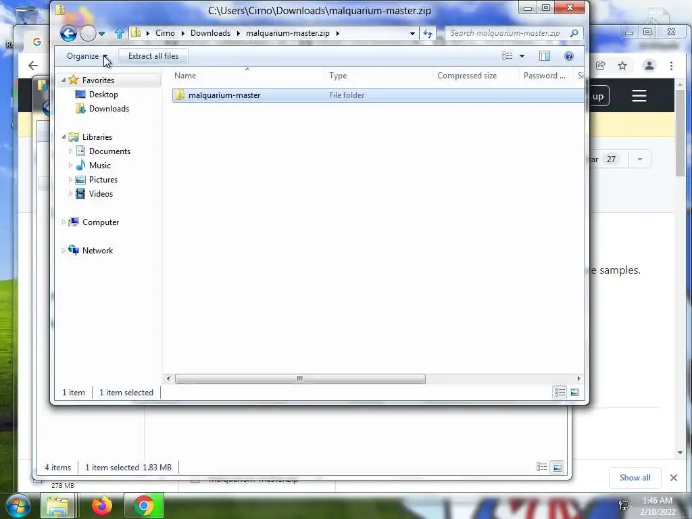The height and width of the screenshot is (519, 692).
Task: Click the back arrow in the Chrome window
Action: coord(33,66)
